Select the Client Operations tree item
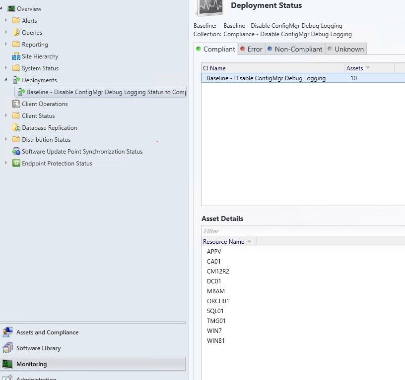Screen dimensions: 405x380 point(45,104)
